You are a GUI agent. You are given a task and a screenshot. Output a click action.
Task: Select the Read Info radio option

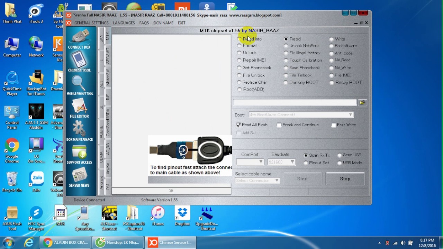coord(250,39)
